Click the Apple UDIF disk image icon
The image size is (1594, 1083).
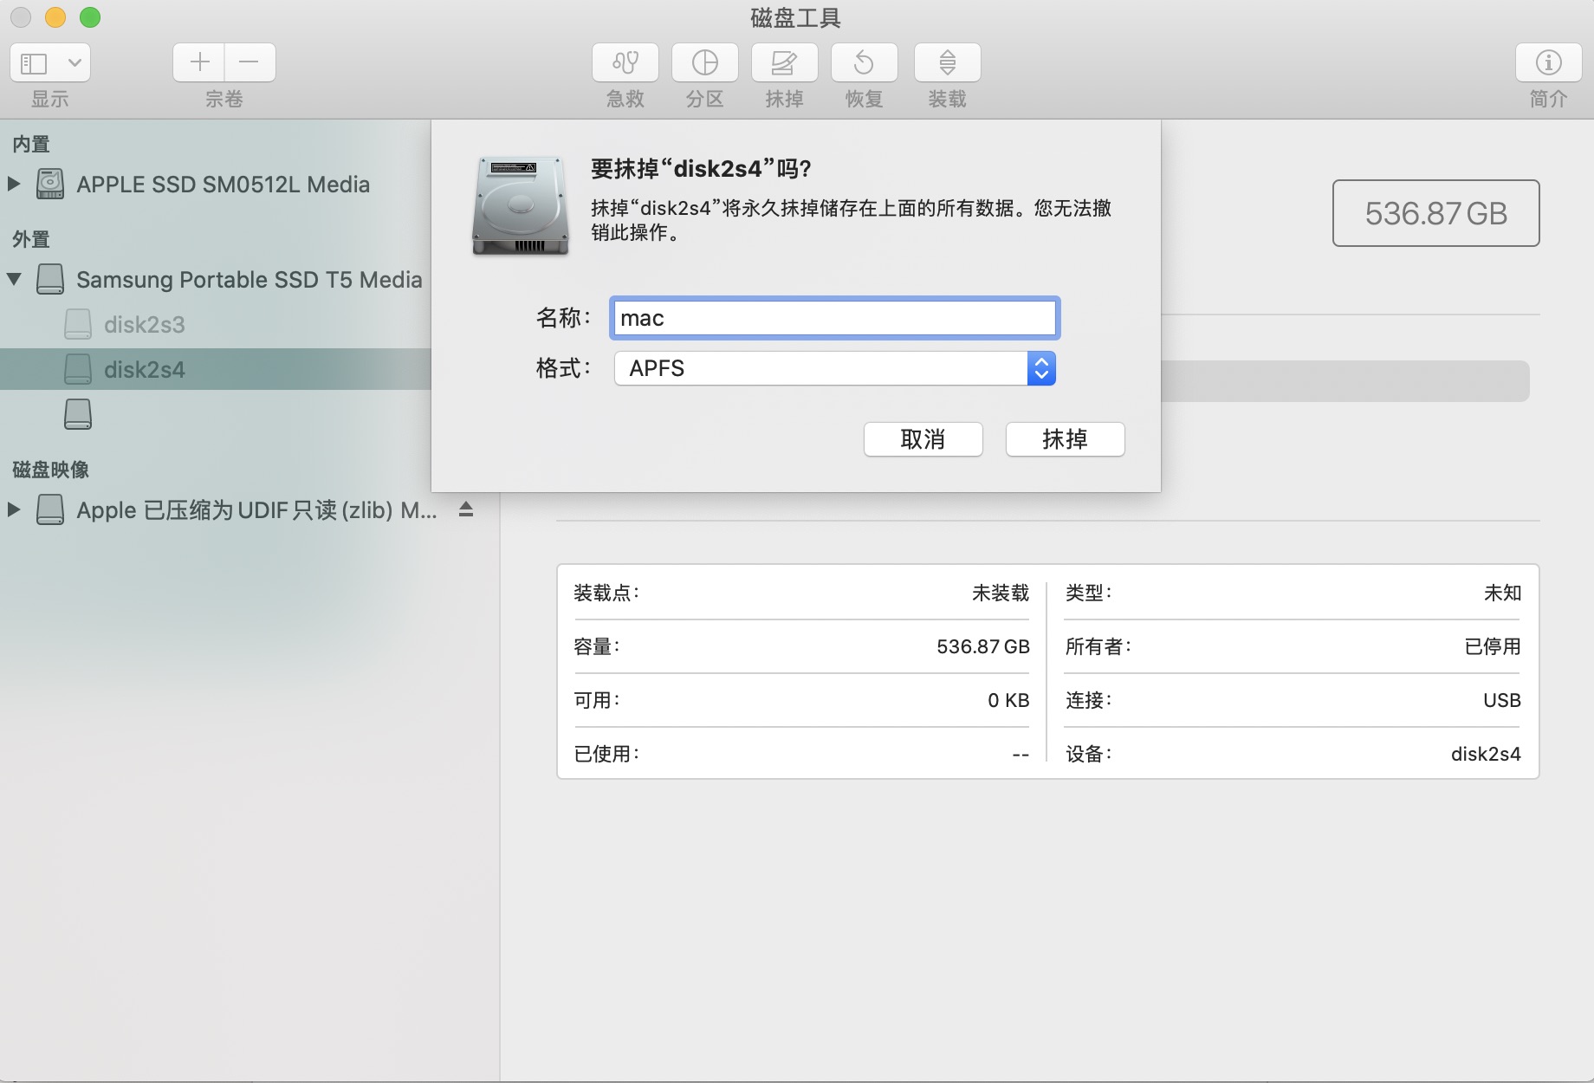[x=50, y=509]
